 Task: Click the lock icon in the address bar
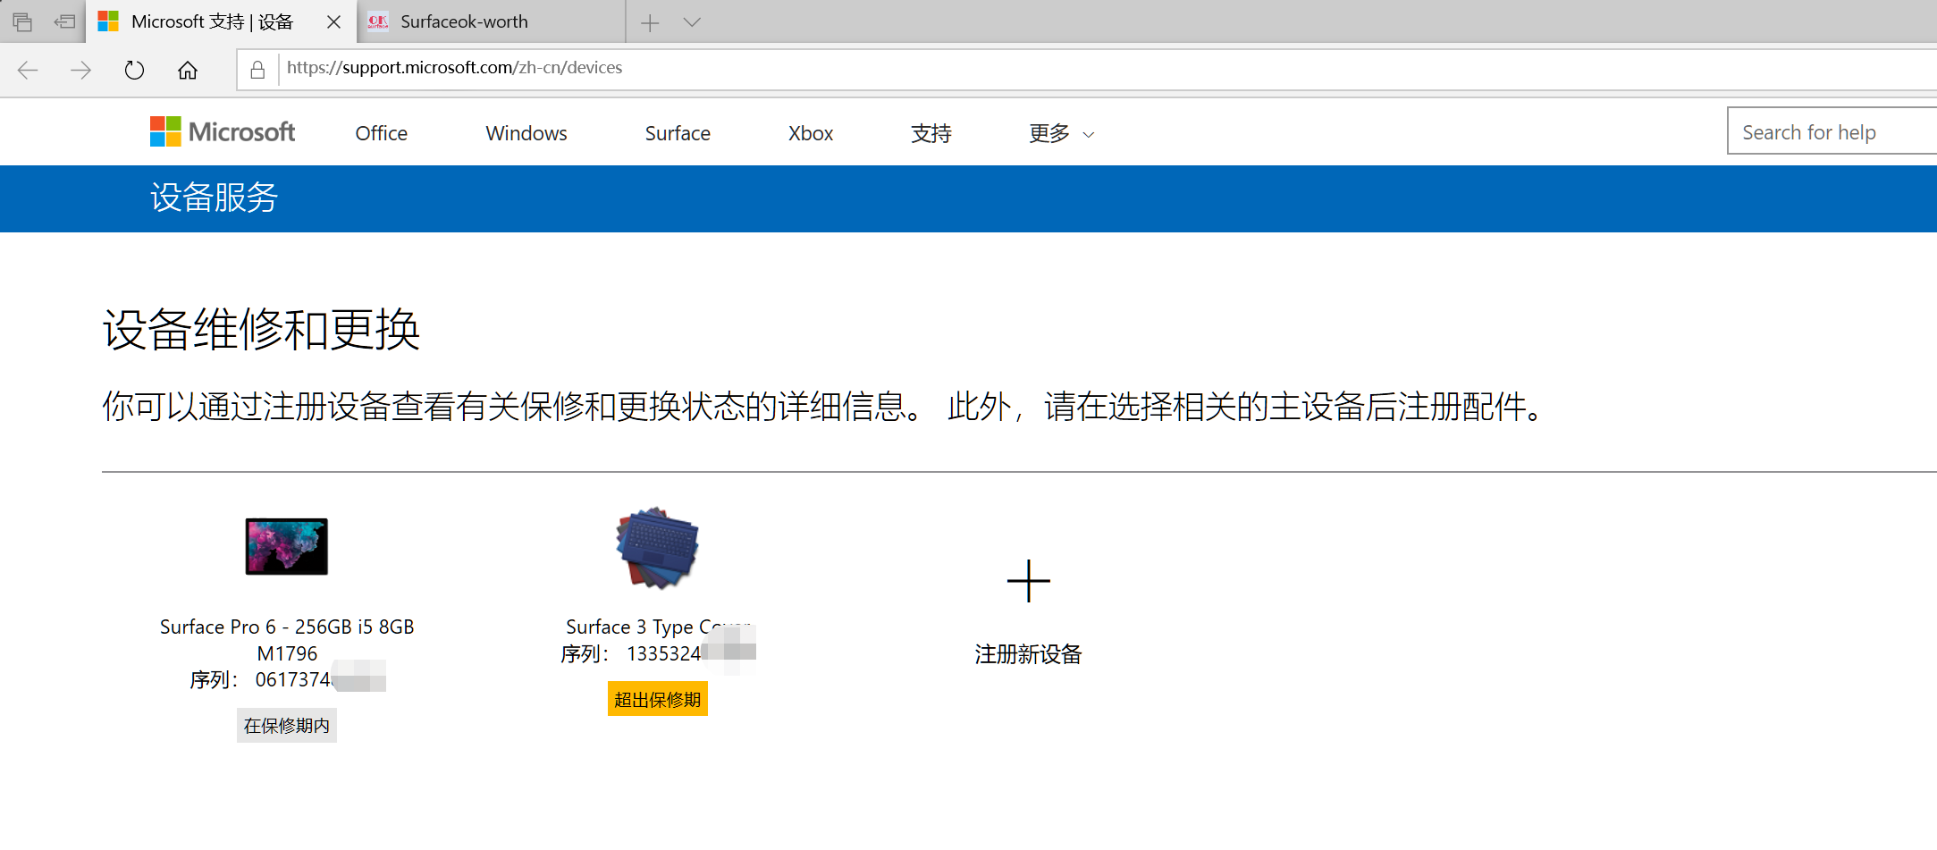(257, 68)
